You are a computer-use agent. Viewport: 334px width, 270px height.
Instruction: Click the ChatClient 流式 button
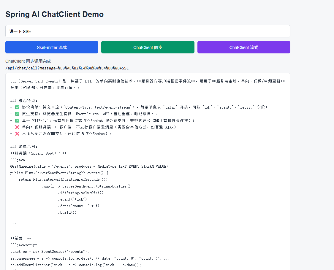point(244,47)
